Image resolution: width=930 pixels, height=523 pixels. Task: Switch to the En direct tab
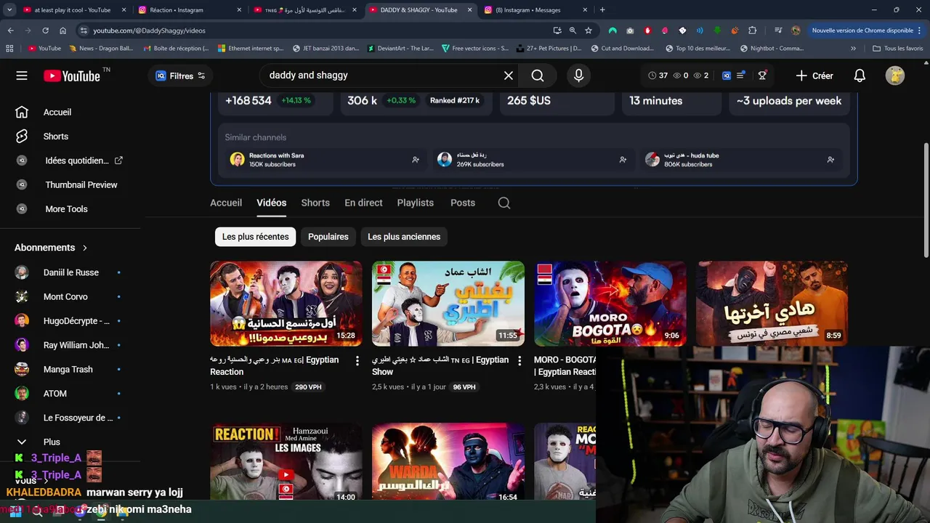[363, 203]
